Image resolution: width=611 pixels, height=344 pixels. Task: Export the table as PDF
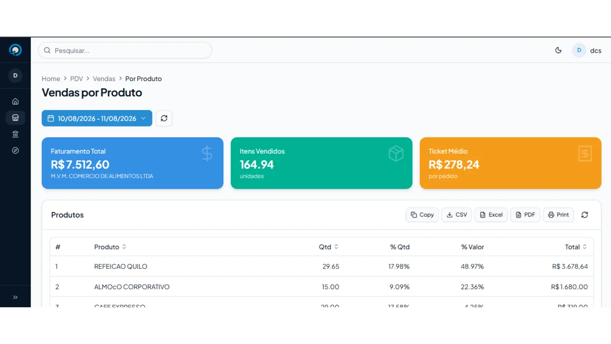(525, 215)
